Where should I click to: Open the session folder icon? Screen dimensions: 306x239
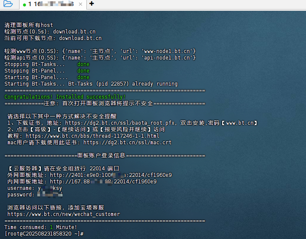pyautogui.click(x=7, y=4)
